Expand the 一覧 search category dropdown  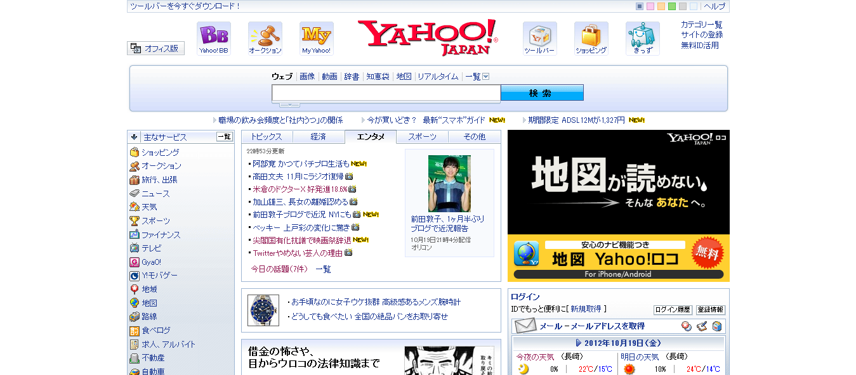[486, 77]
